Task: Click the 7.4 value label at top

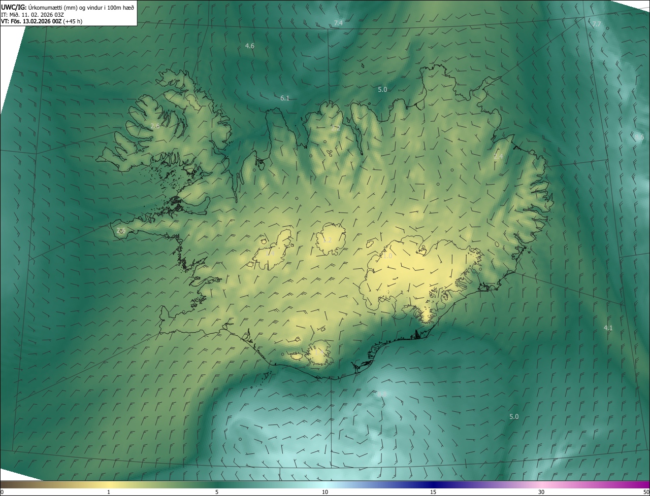Action: click(x=338, y=23)
